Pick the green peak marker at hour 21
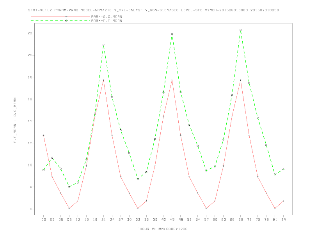309x239 pixels. (x=103, y=45)
